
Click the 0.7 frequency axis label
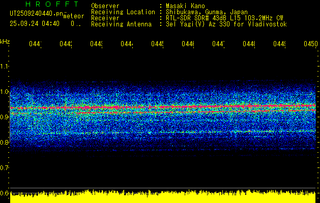coord(5,167)
